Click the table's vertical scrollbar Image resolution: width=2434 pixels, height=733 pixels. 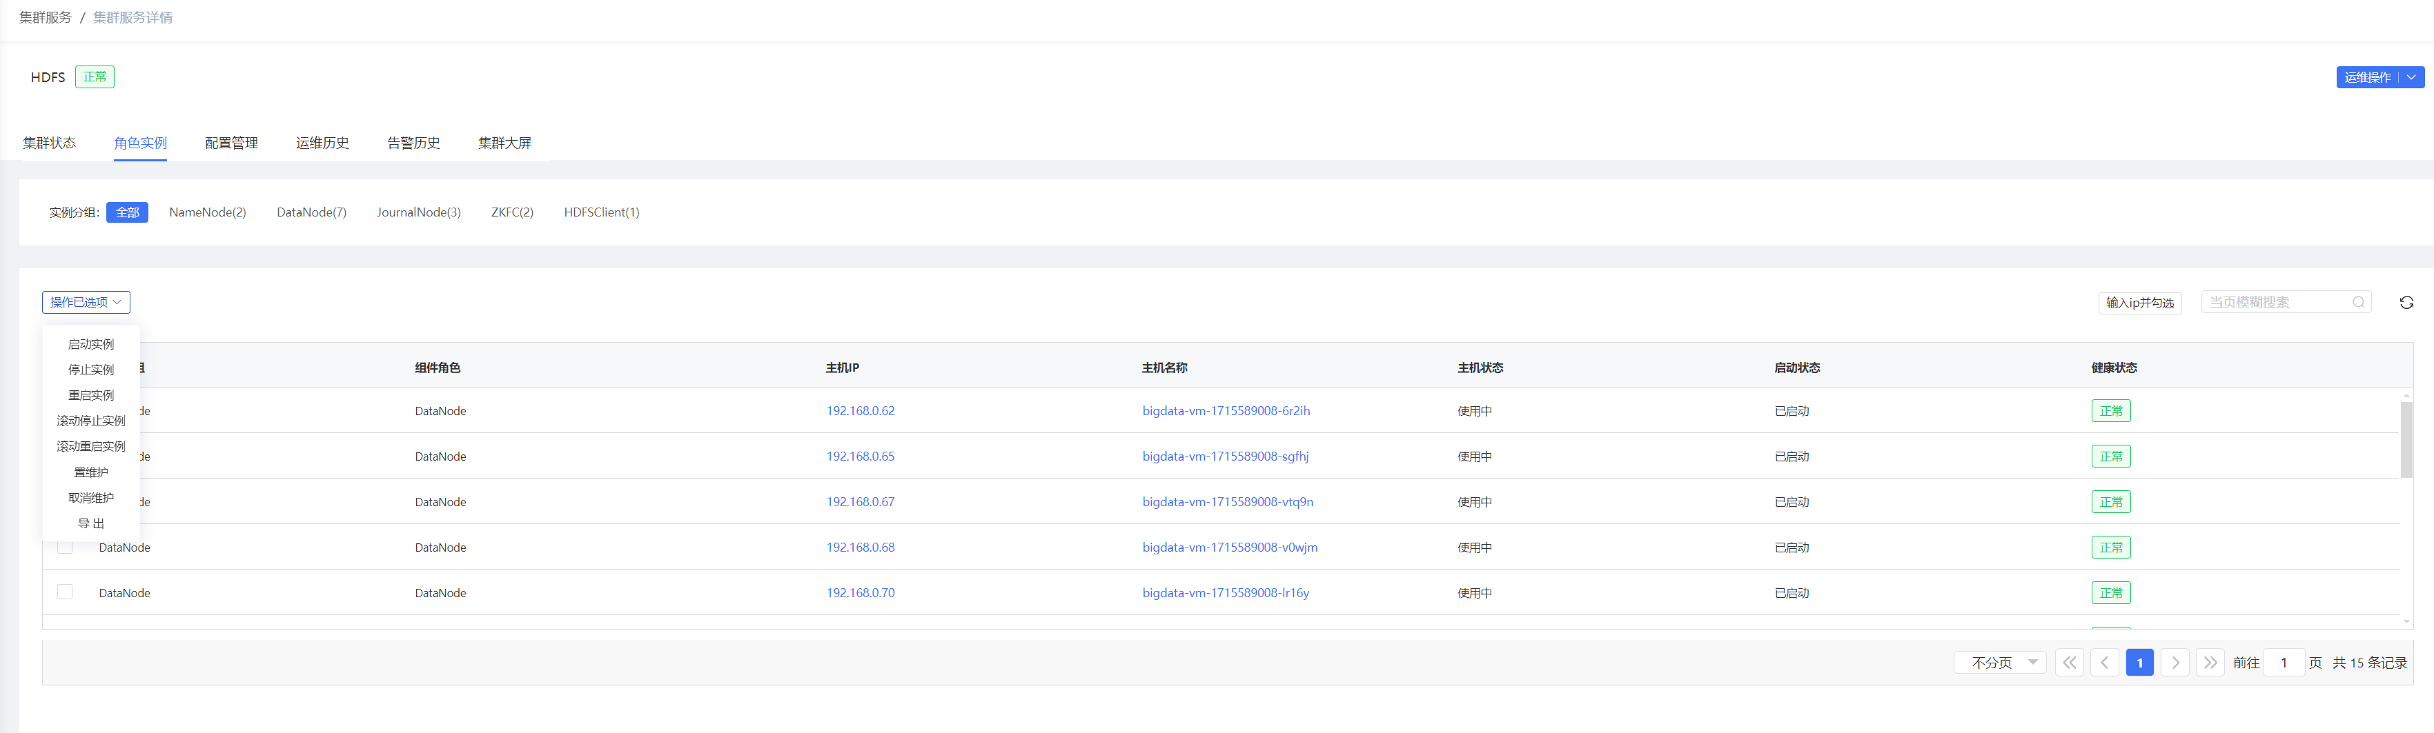(2406, 440)
